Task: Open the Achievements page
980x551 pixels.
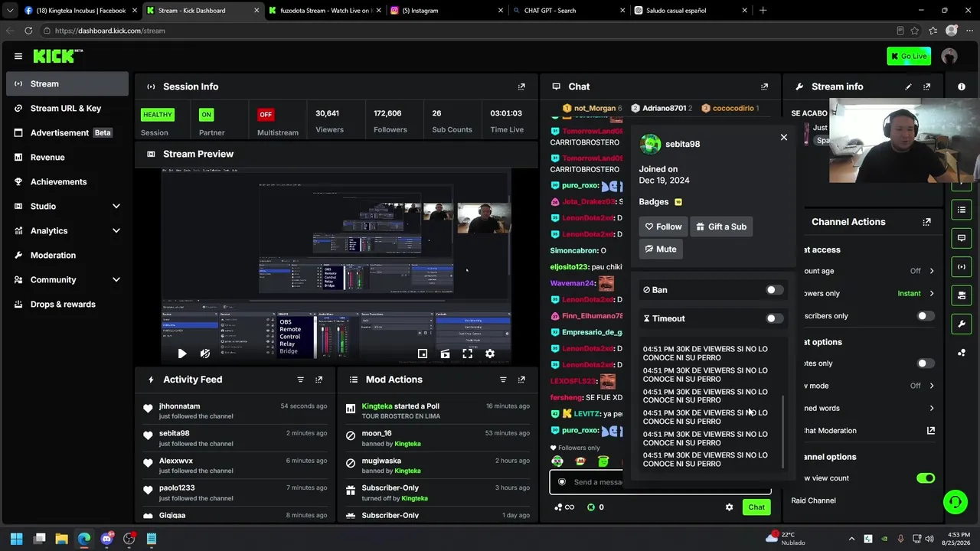Action: (67, 182)
